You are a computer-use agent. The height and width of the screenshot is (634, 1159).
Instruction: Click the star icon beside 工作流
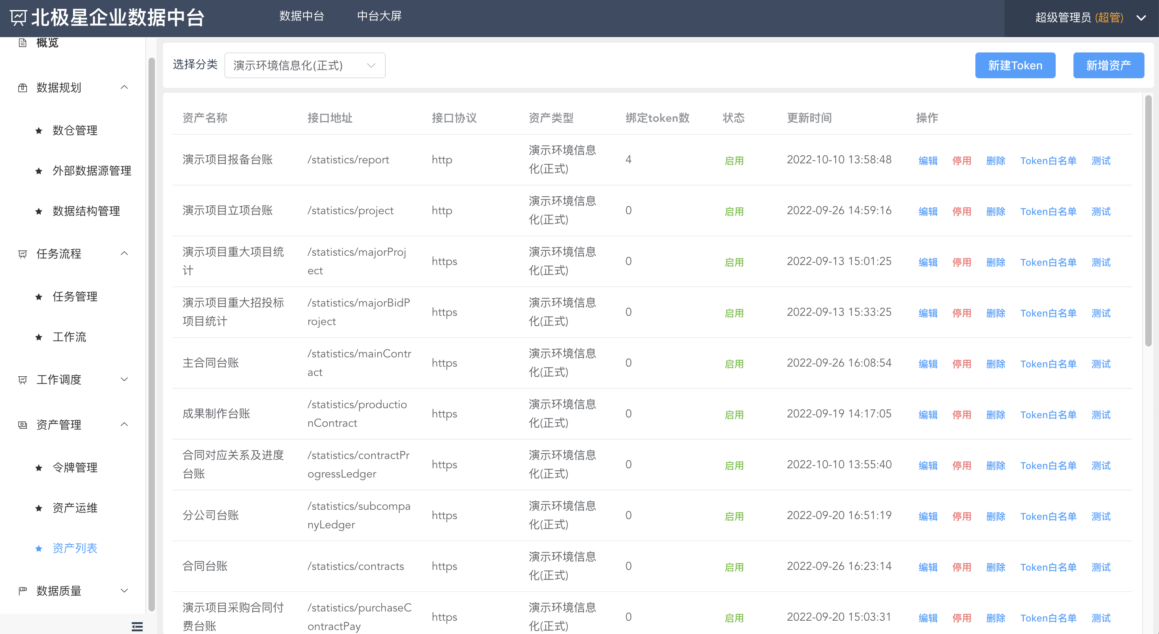tap(39, 337)
